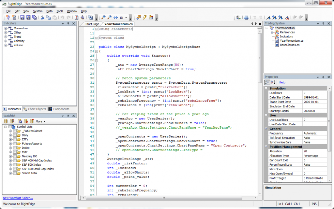Open the Help link in Properties

point(282,82)
